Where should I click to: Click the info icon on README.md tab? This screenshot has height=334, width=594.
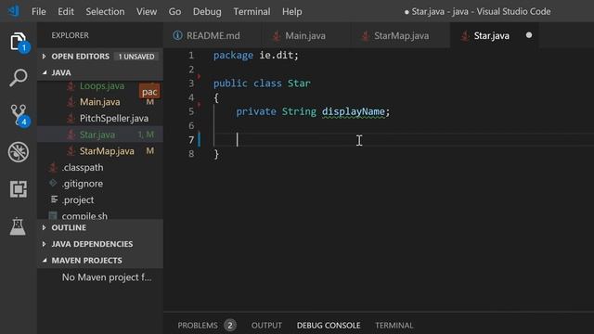pyautogui.click(x=177, y=35)
